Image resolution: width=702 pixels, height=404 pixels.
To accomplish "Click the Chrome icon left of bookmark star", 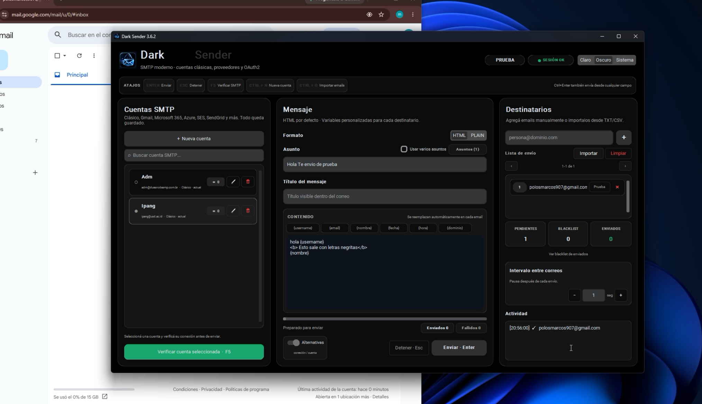I will click(x=370, y=15).
